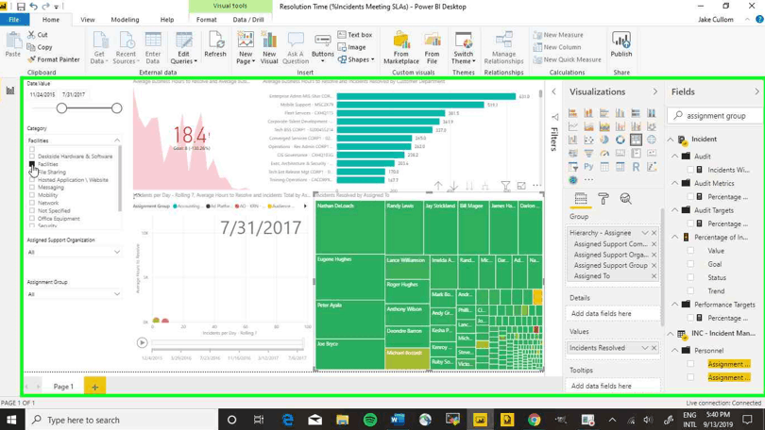Click the date slider left handle

click(61, 108)
